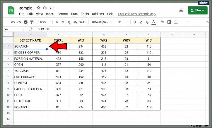Print the spreadsheet via printer icon
Screen dimensions: 212x128
(25, 22)
